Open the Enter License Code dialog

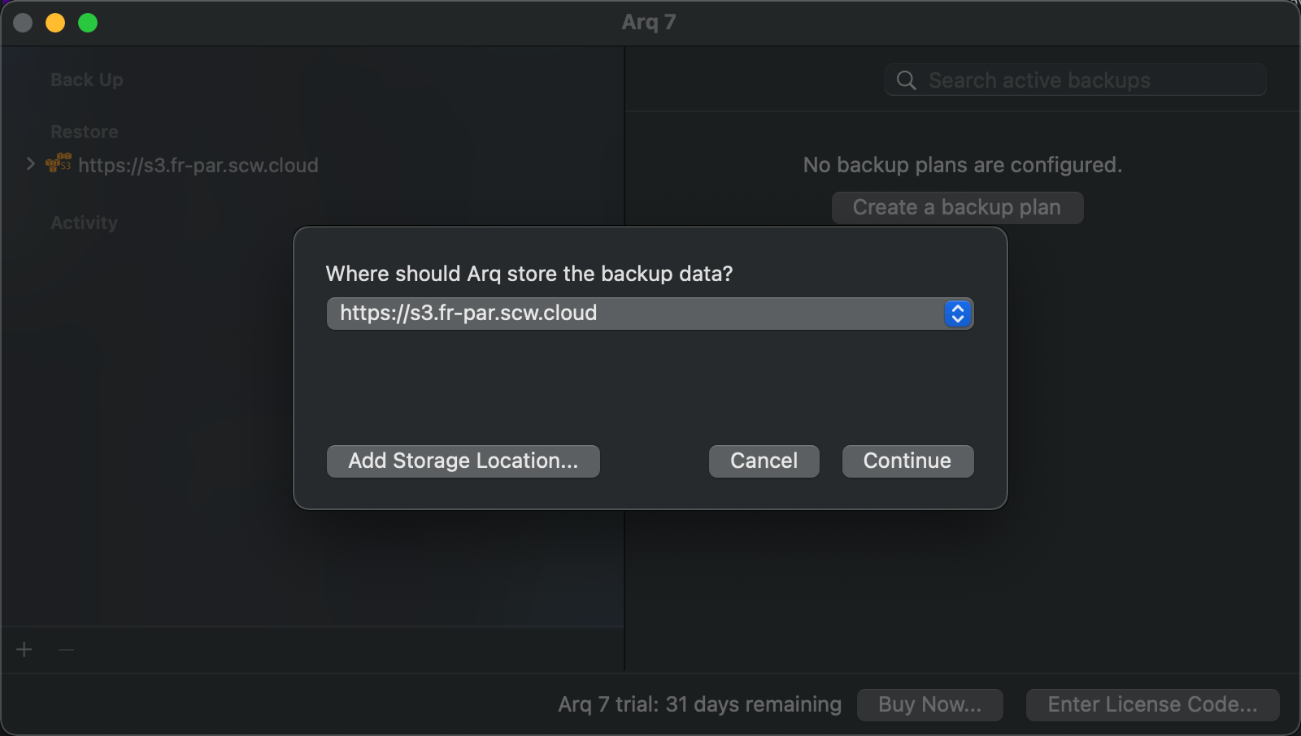[x=1152, y=705]
